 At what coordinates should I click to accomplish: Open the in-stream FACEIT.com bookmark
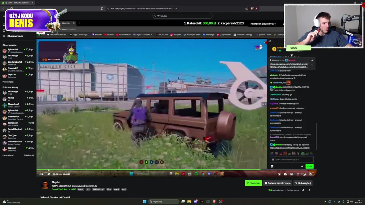click(162, 35)
